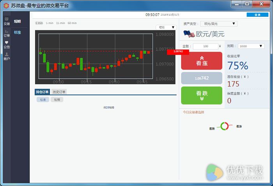Open the 账户 account icon
This screenshot has width=273, height=186.
click(7, 57)
